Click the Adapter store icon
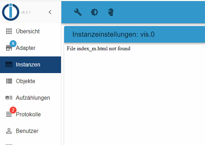The width and height of the screenshot is (205, 145). coord(9,48)
